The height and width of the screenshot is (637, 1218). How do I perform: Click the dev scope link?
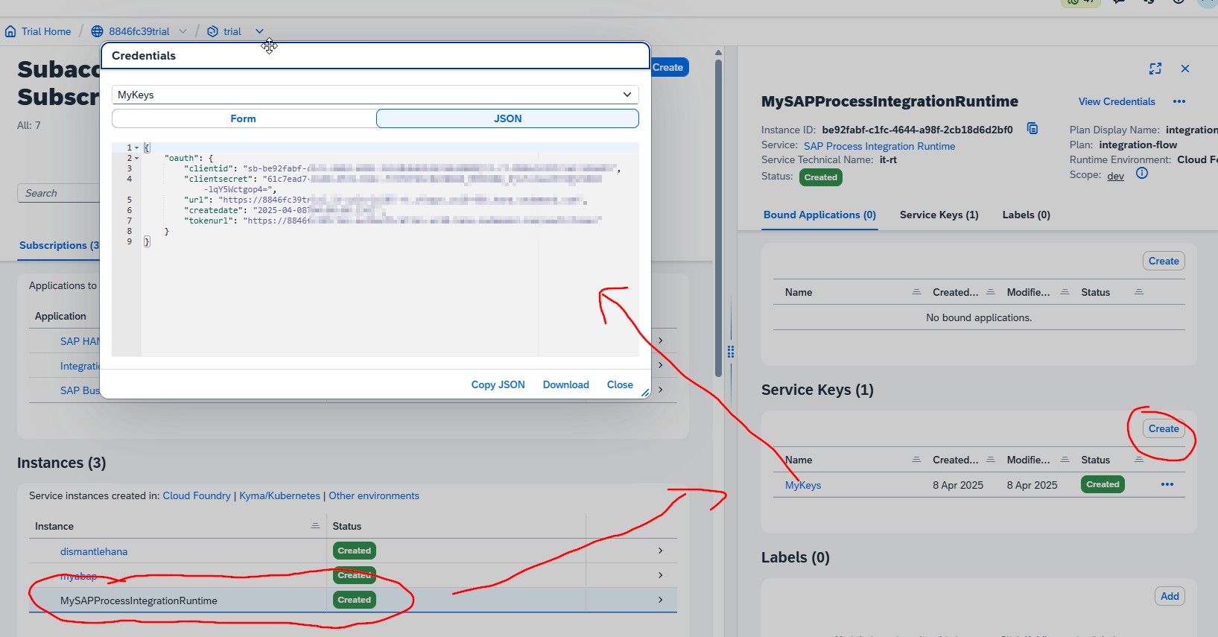[1115, 176]
